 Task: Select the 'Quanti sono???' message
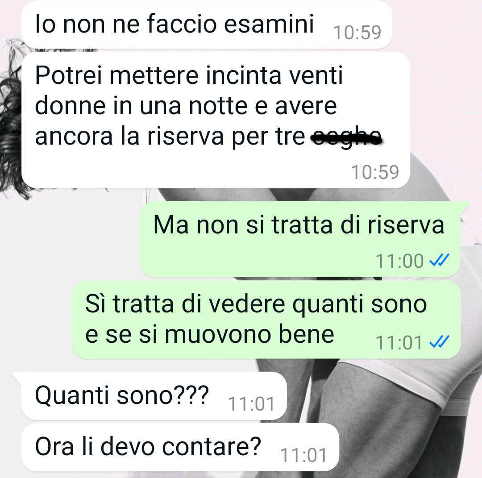click(x=154, y=396)
